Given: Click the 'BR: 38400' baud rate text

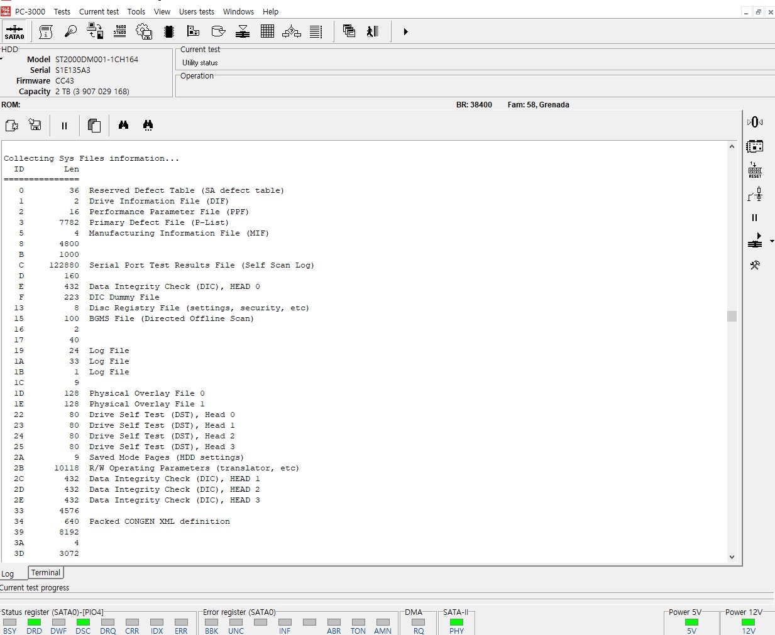Looking at the screenshot, I should click(x=474, y=105).
